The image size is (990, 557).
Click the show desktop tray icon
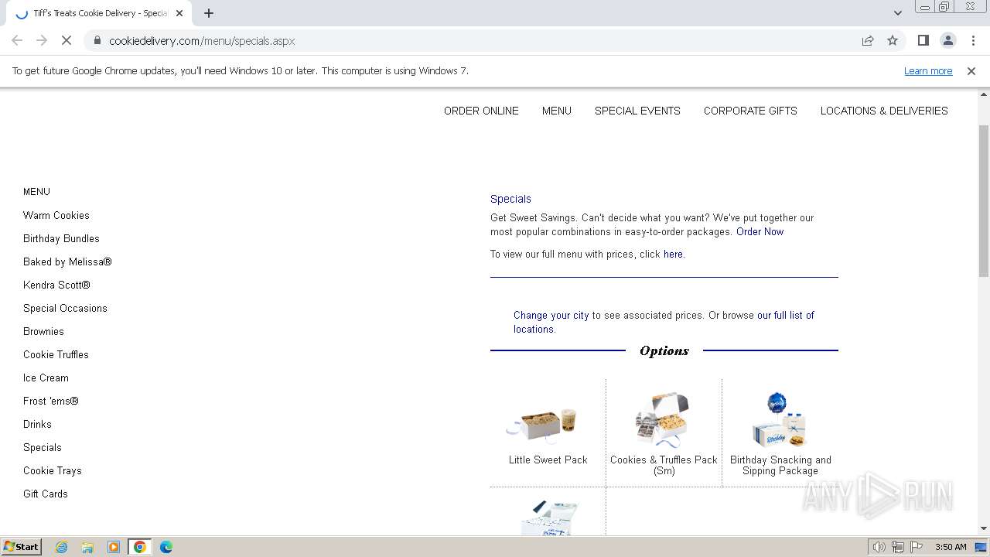click(981, 547)
